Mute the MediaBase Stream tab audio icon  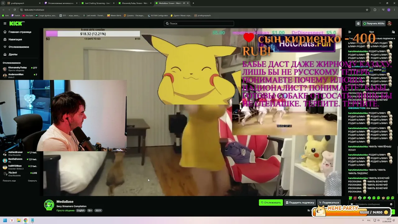click(x=184, y=3)
